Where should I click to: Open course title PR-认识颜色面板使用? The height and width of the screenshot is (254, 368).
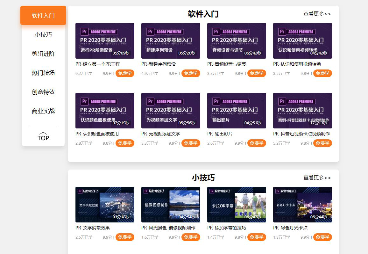97,134
